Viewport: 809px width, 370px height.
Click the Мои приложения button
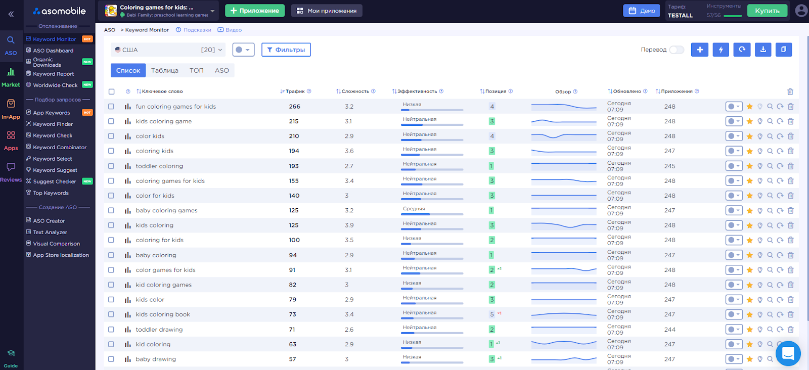[x=327, y=11]
